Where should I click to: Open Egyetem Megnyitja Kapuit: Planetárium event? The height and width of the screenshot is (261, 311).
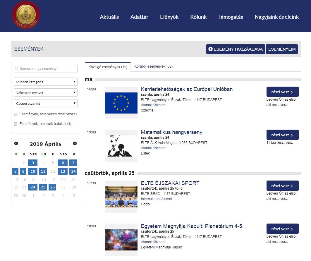(x=192, y=226)
